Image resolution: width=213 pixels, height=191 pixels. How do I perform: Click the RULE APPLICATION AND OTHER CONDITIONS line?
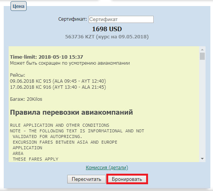pos(59,125)
